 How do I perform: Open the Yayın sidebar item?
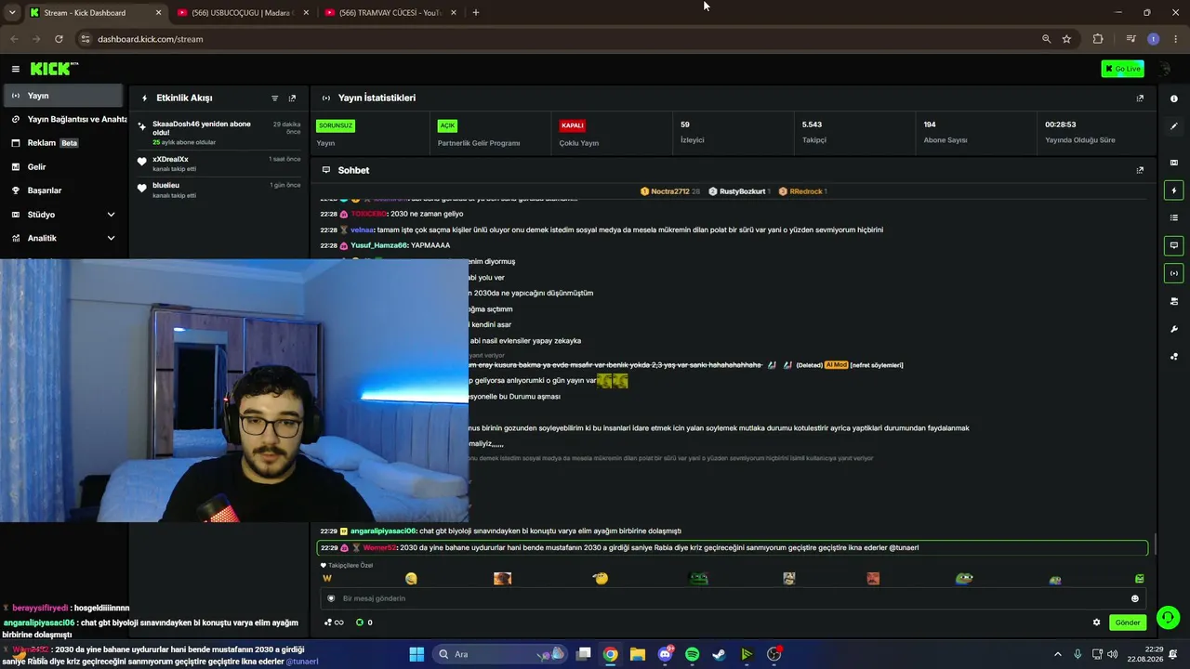coord(61,96)
